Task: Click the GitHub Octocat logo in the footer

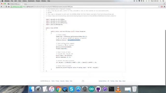Action: pos(83,81)
